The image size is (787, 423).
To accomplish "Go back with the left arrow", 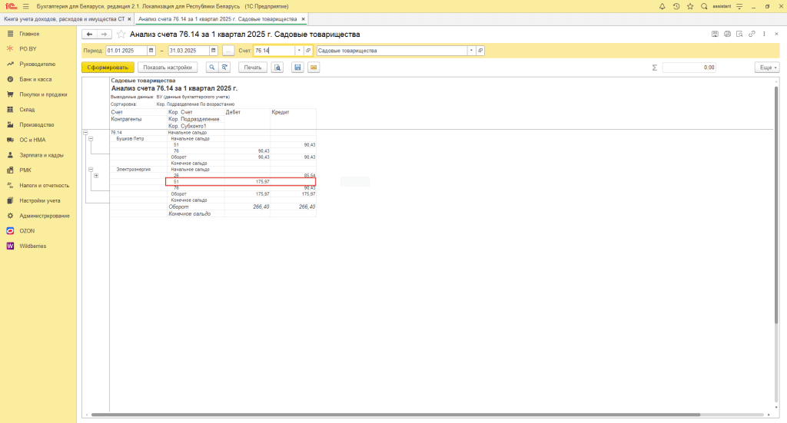I will (89, 34).
